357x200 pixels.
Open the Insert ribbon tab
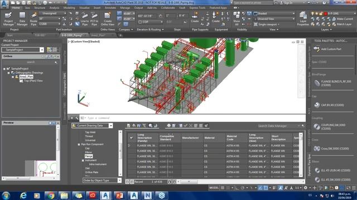97,8
